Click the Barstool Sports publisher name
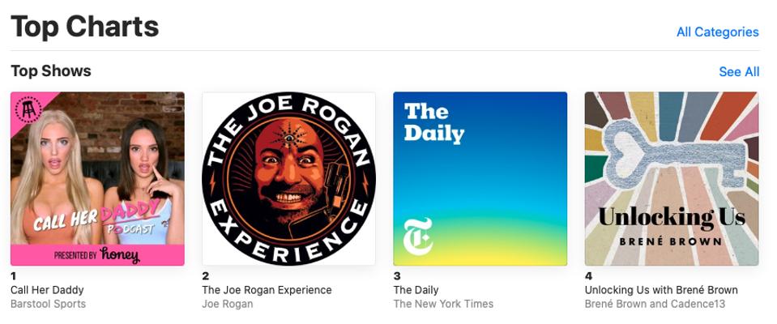Image resolution: width=777 pixels, height=324 pixels. [x=48, y=304]
